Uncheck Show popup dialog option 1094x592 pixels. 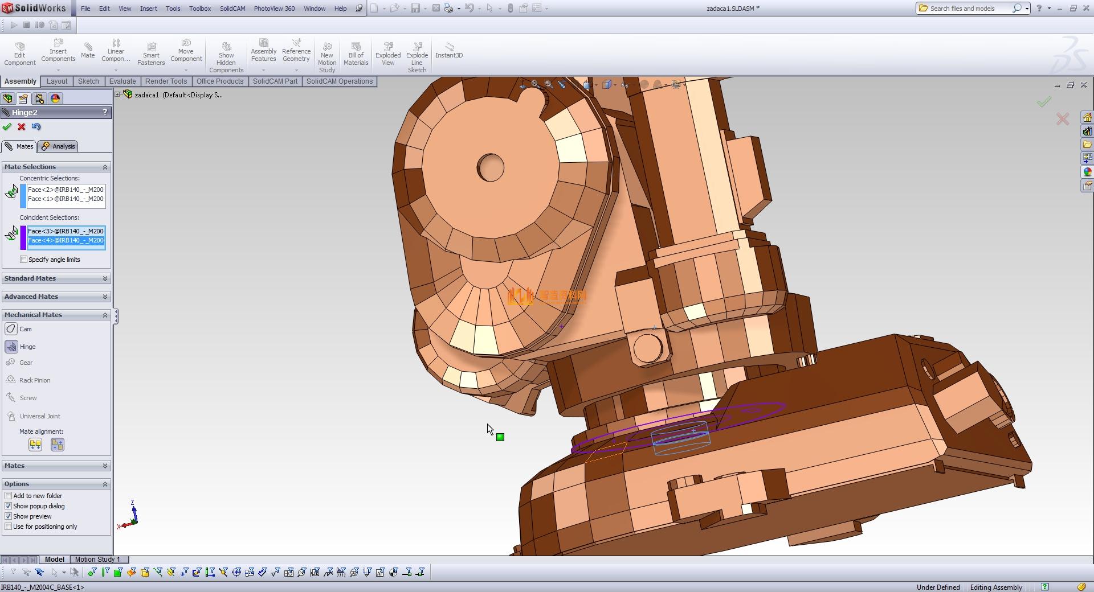tap(9, 506)
